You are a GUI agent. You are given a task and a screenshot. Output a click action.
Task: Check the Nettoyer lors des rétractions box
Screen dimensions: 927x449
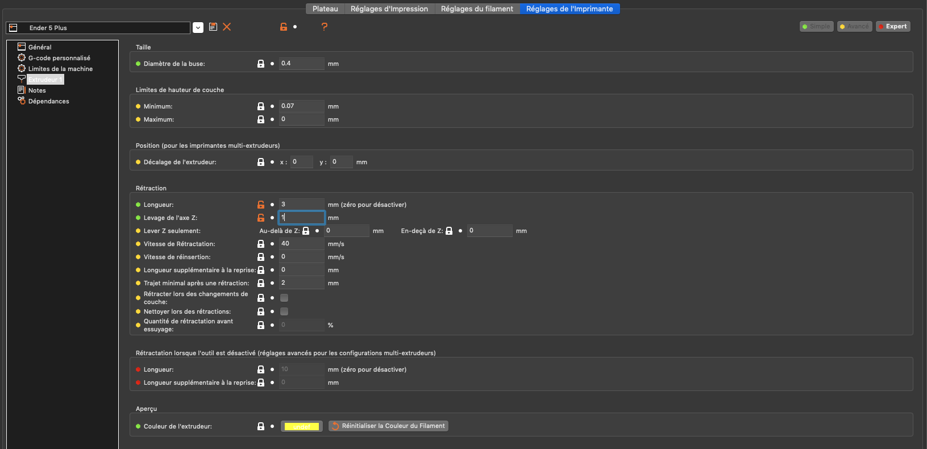pyautogui.click(x=284, y=311)
